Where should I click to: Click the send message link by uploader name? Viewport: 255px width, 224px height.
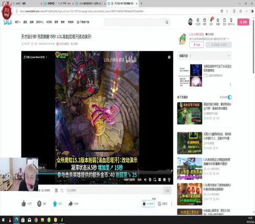pos(210,34)
